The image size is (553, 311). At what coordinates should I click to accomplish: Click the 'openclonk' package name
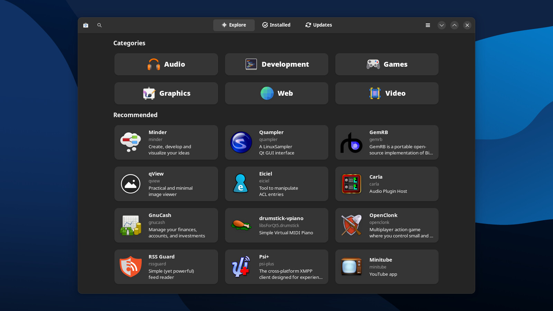click(379, 223)
